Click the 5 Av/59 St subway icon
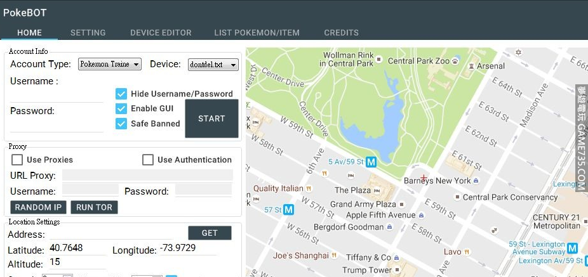This screenshot has height=277, width=588. click(x=371, y=162)
